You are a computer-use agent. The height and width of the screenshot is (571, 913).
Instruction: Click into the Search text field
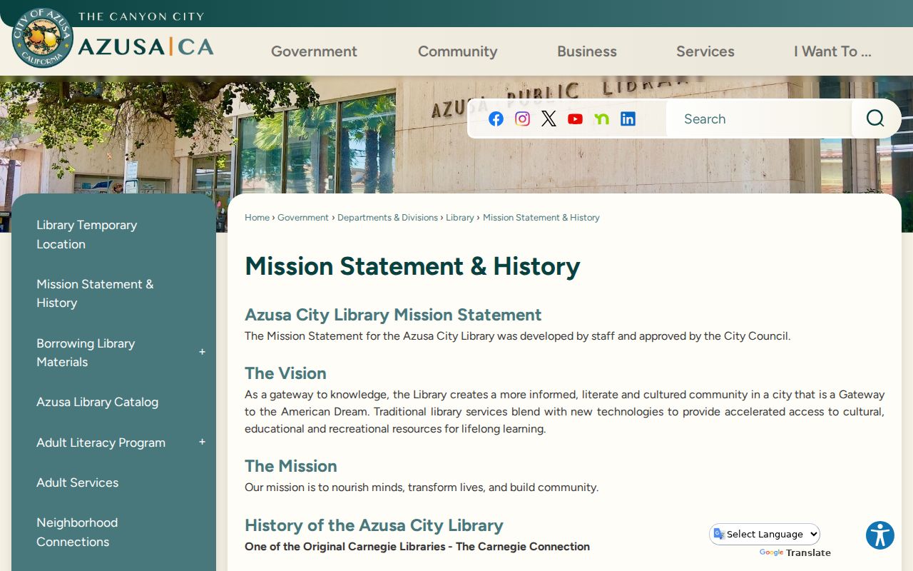tap(759, 118)
